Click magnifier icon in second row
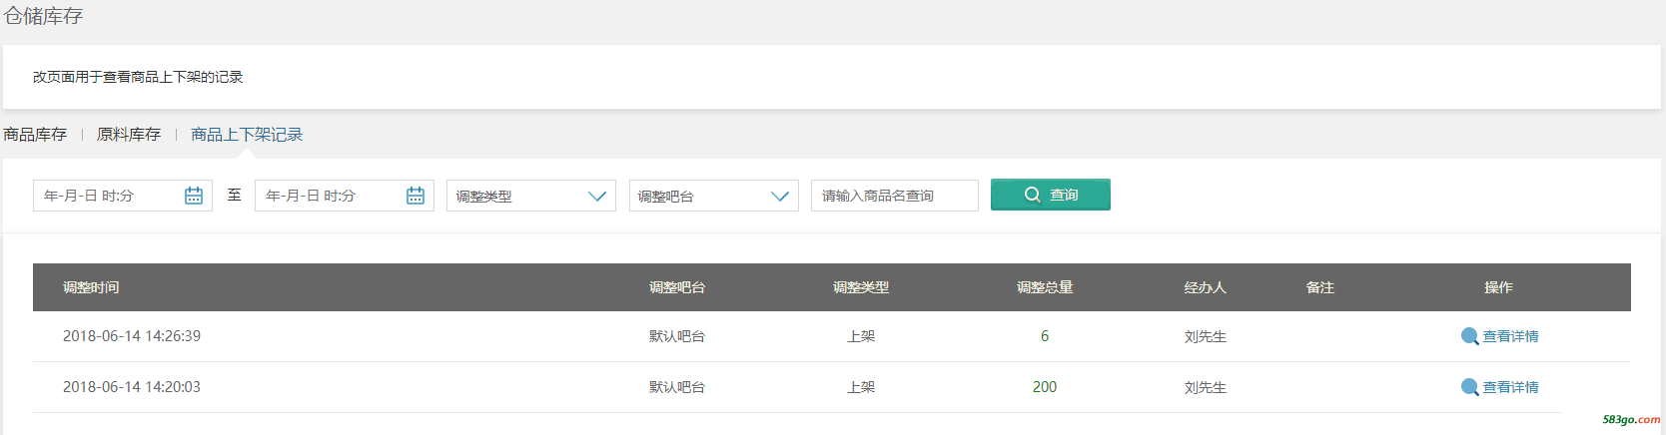The image size is (1666, 435). tap(1469, 387)
